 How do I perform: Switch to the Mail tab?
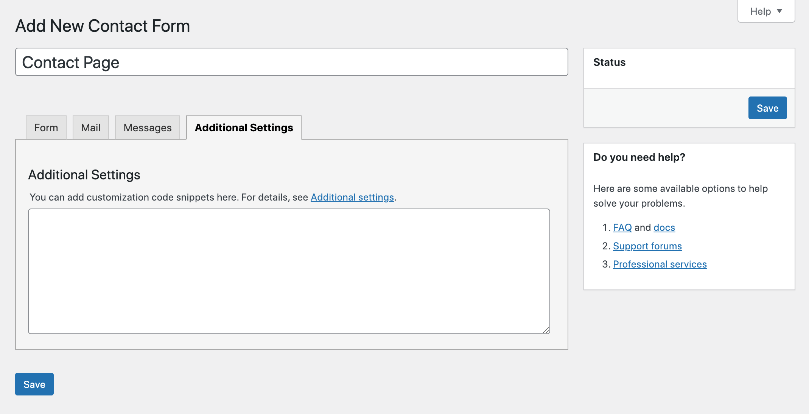click(90, 128)
